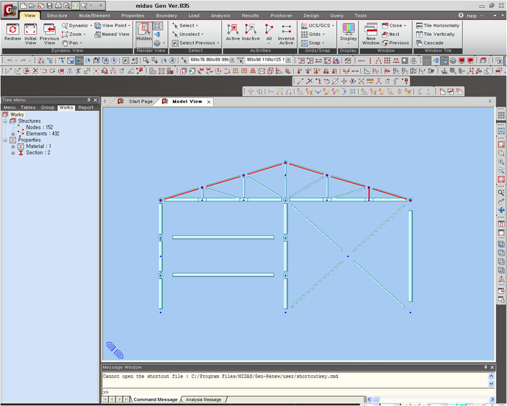Cascade the windows

(x=430, y=43)
